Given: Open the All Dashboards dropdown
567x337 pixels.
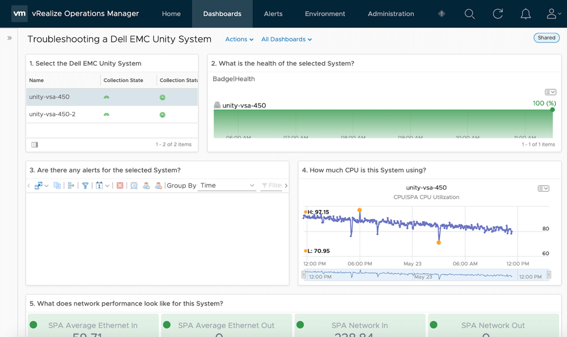Looking at the screenshot, I should [286, 39].
